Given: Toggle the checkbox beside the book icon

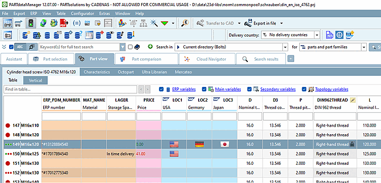Looking at the screenshot, I should click(x=130, y=47).
